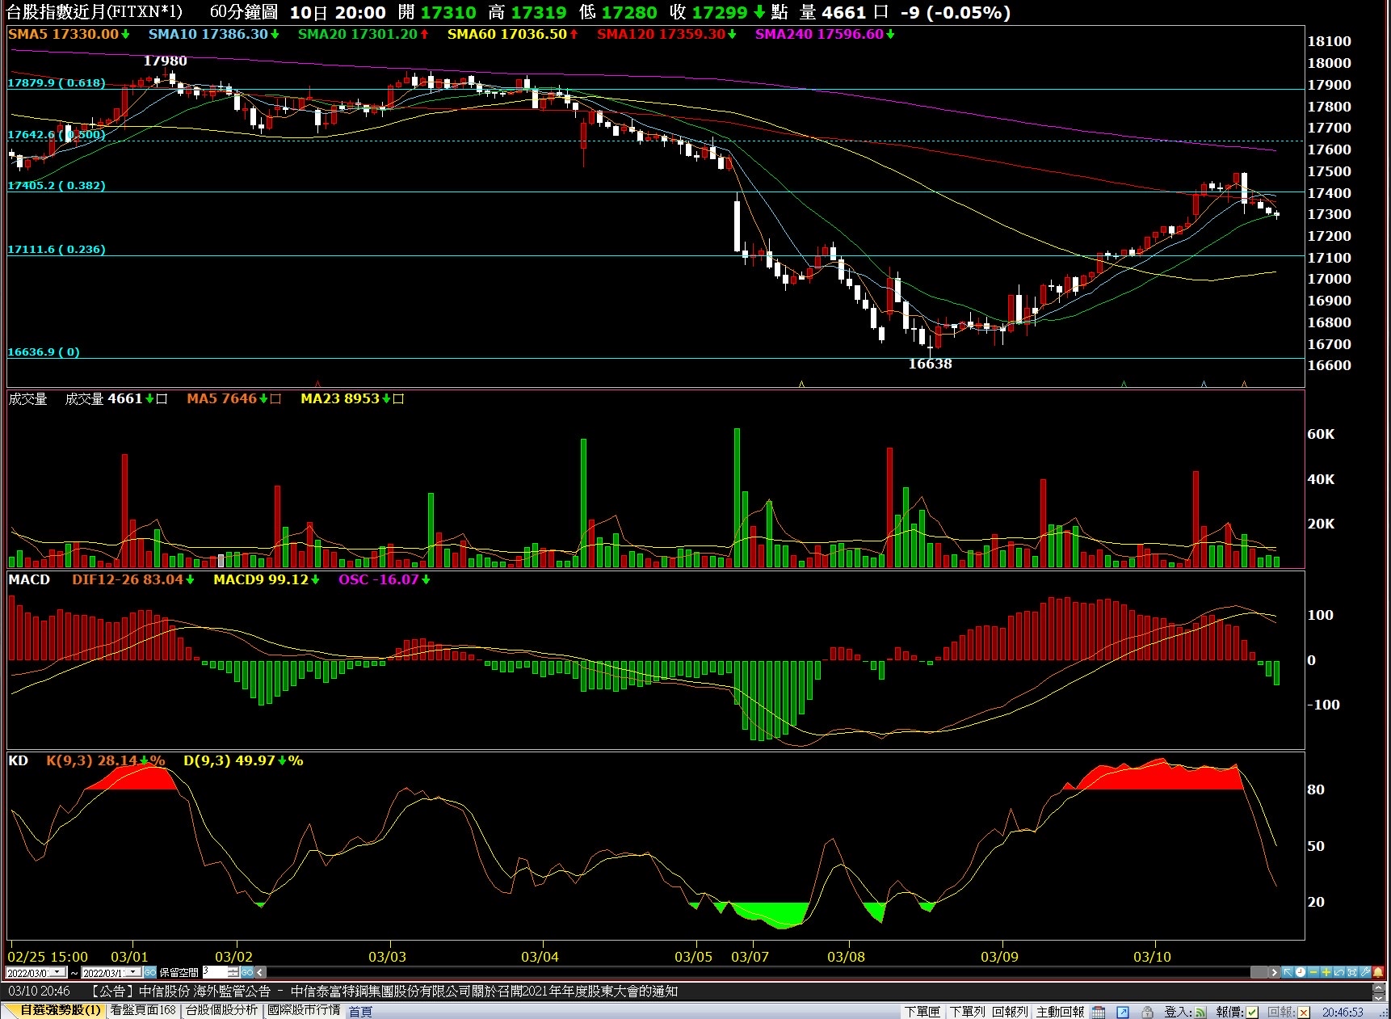The image size is (1391, 1019).
Task: Toggle the 回報 report checkbox
Action: pos(1304,1012)
